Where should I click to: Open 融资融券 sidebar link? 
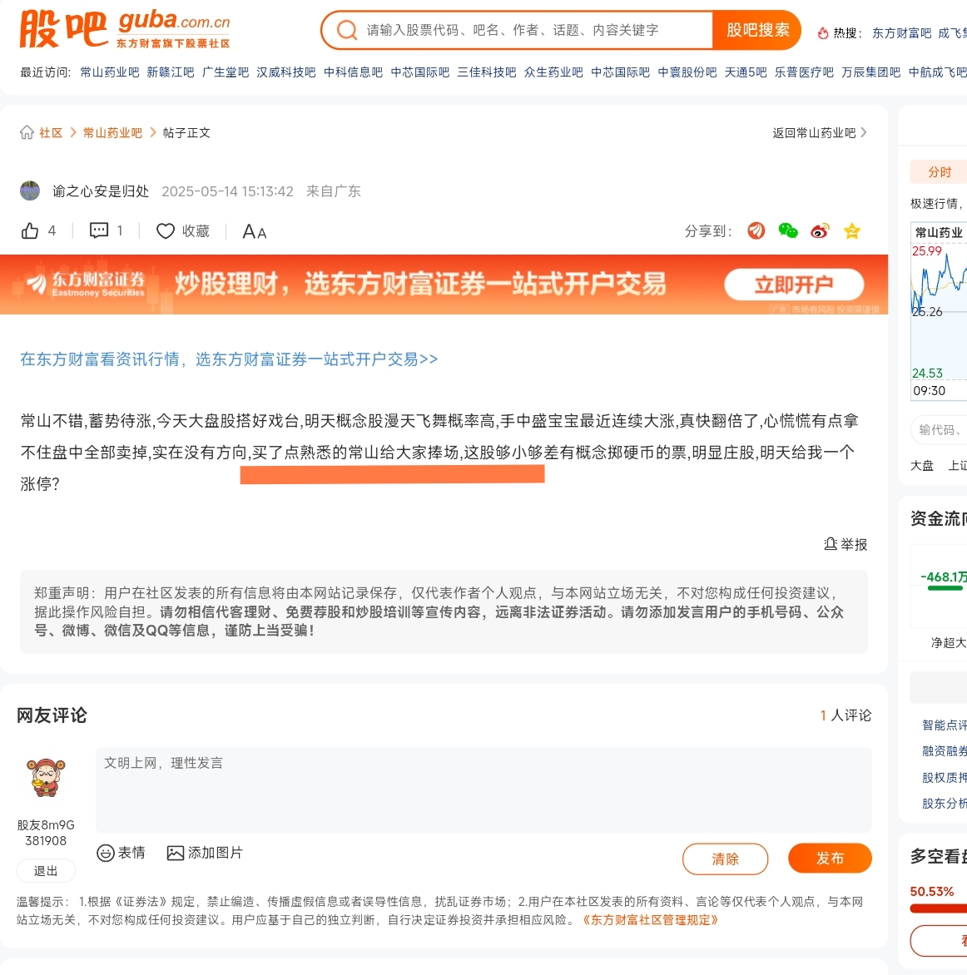coord(944,751)
